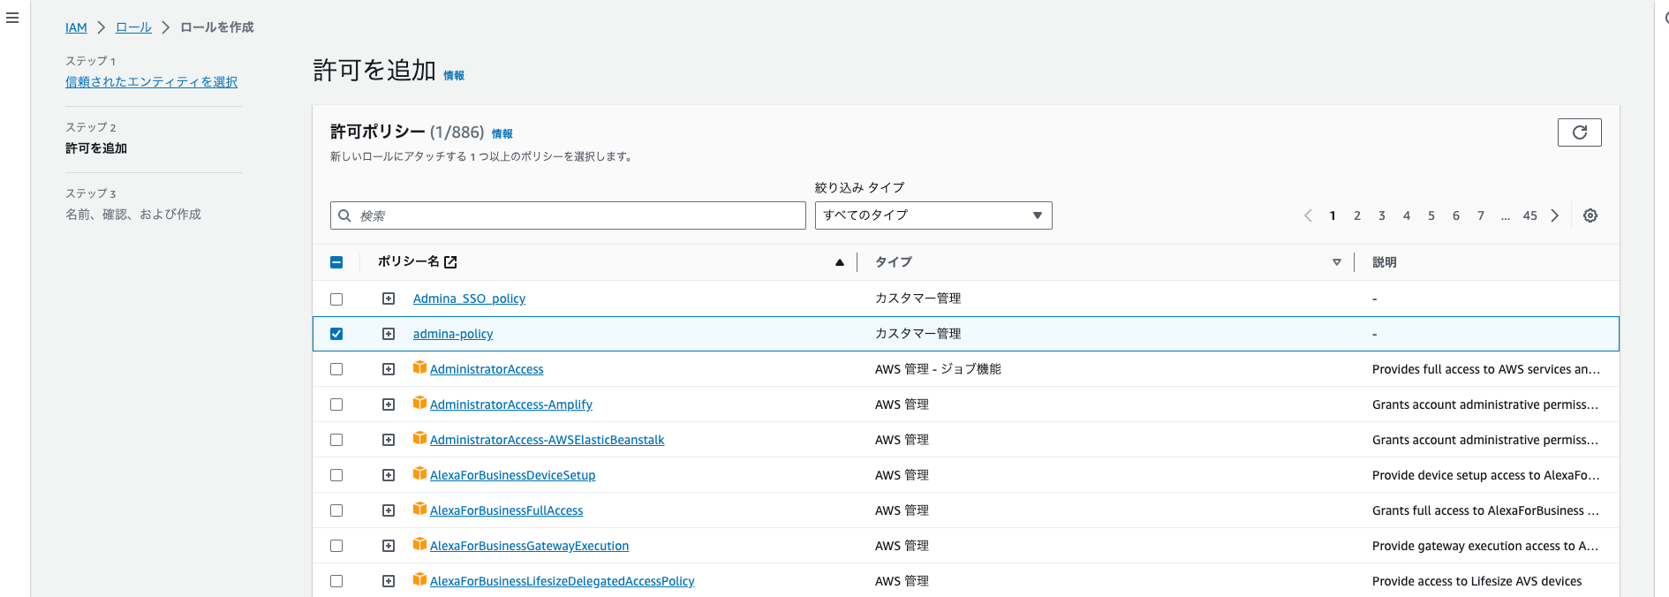This screenshot has width=1669, height=597.
Task: Expand the AlexaForBusinessFullAccess row details
Action: coord(389,510)
